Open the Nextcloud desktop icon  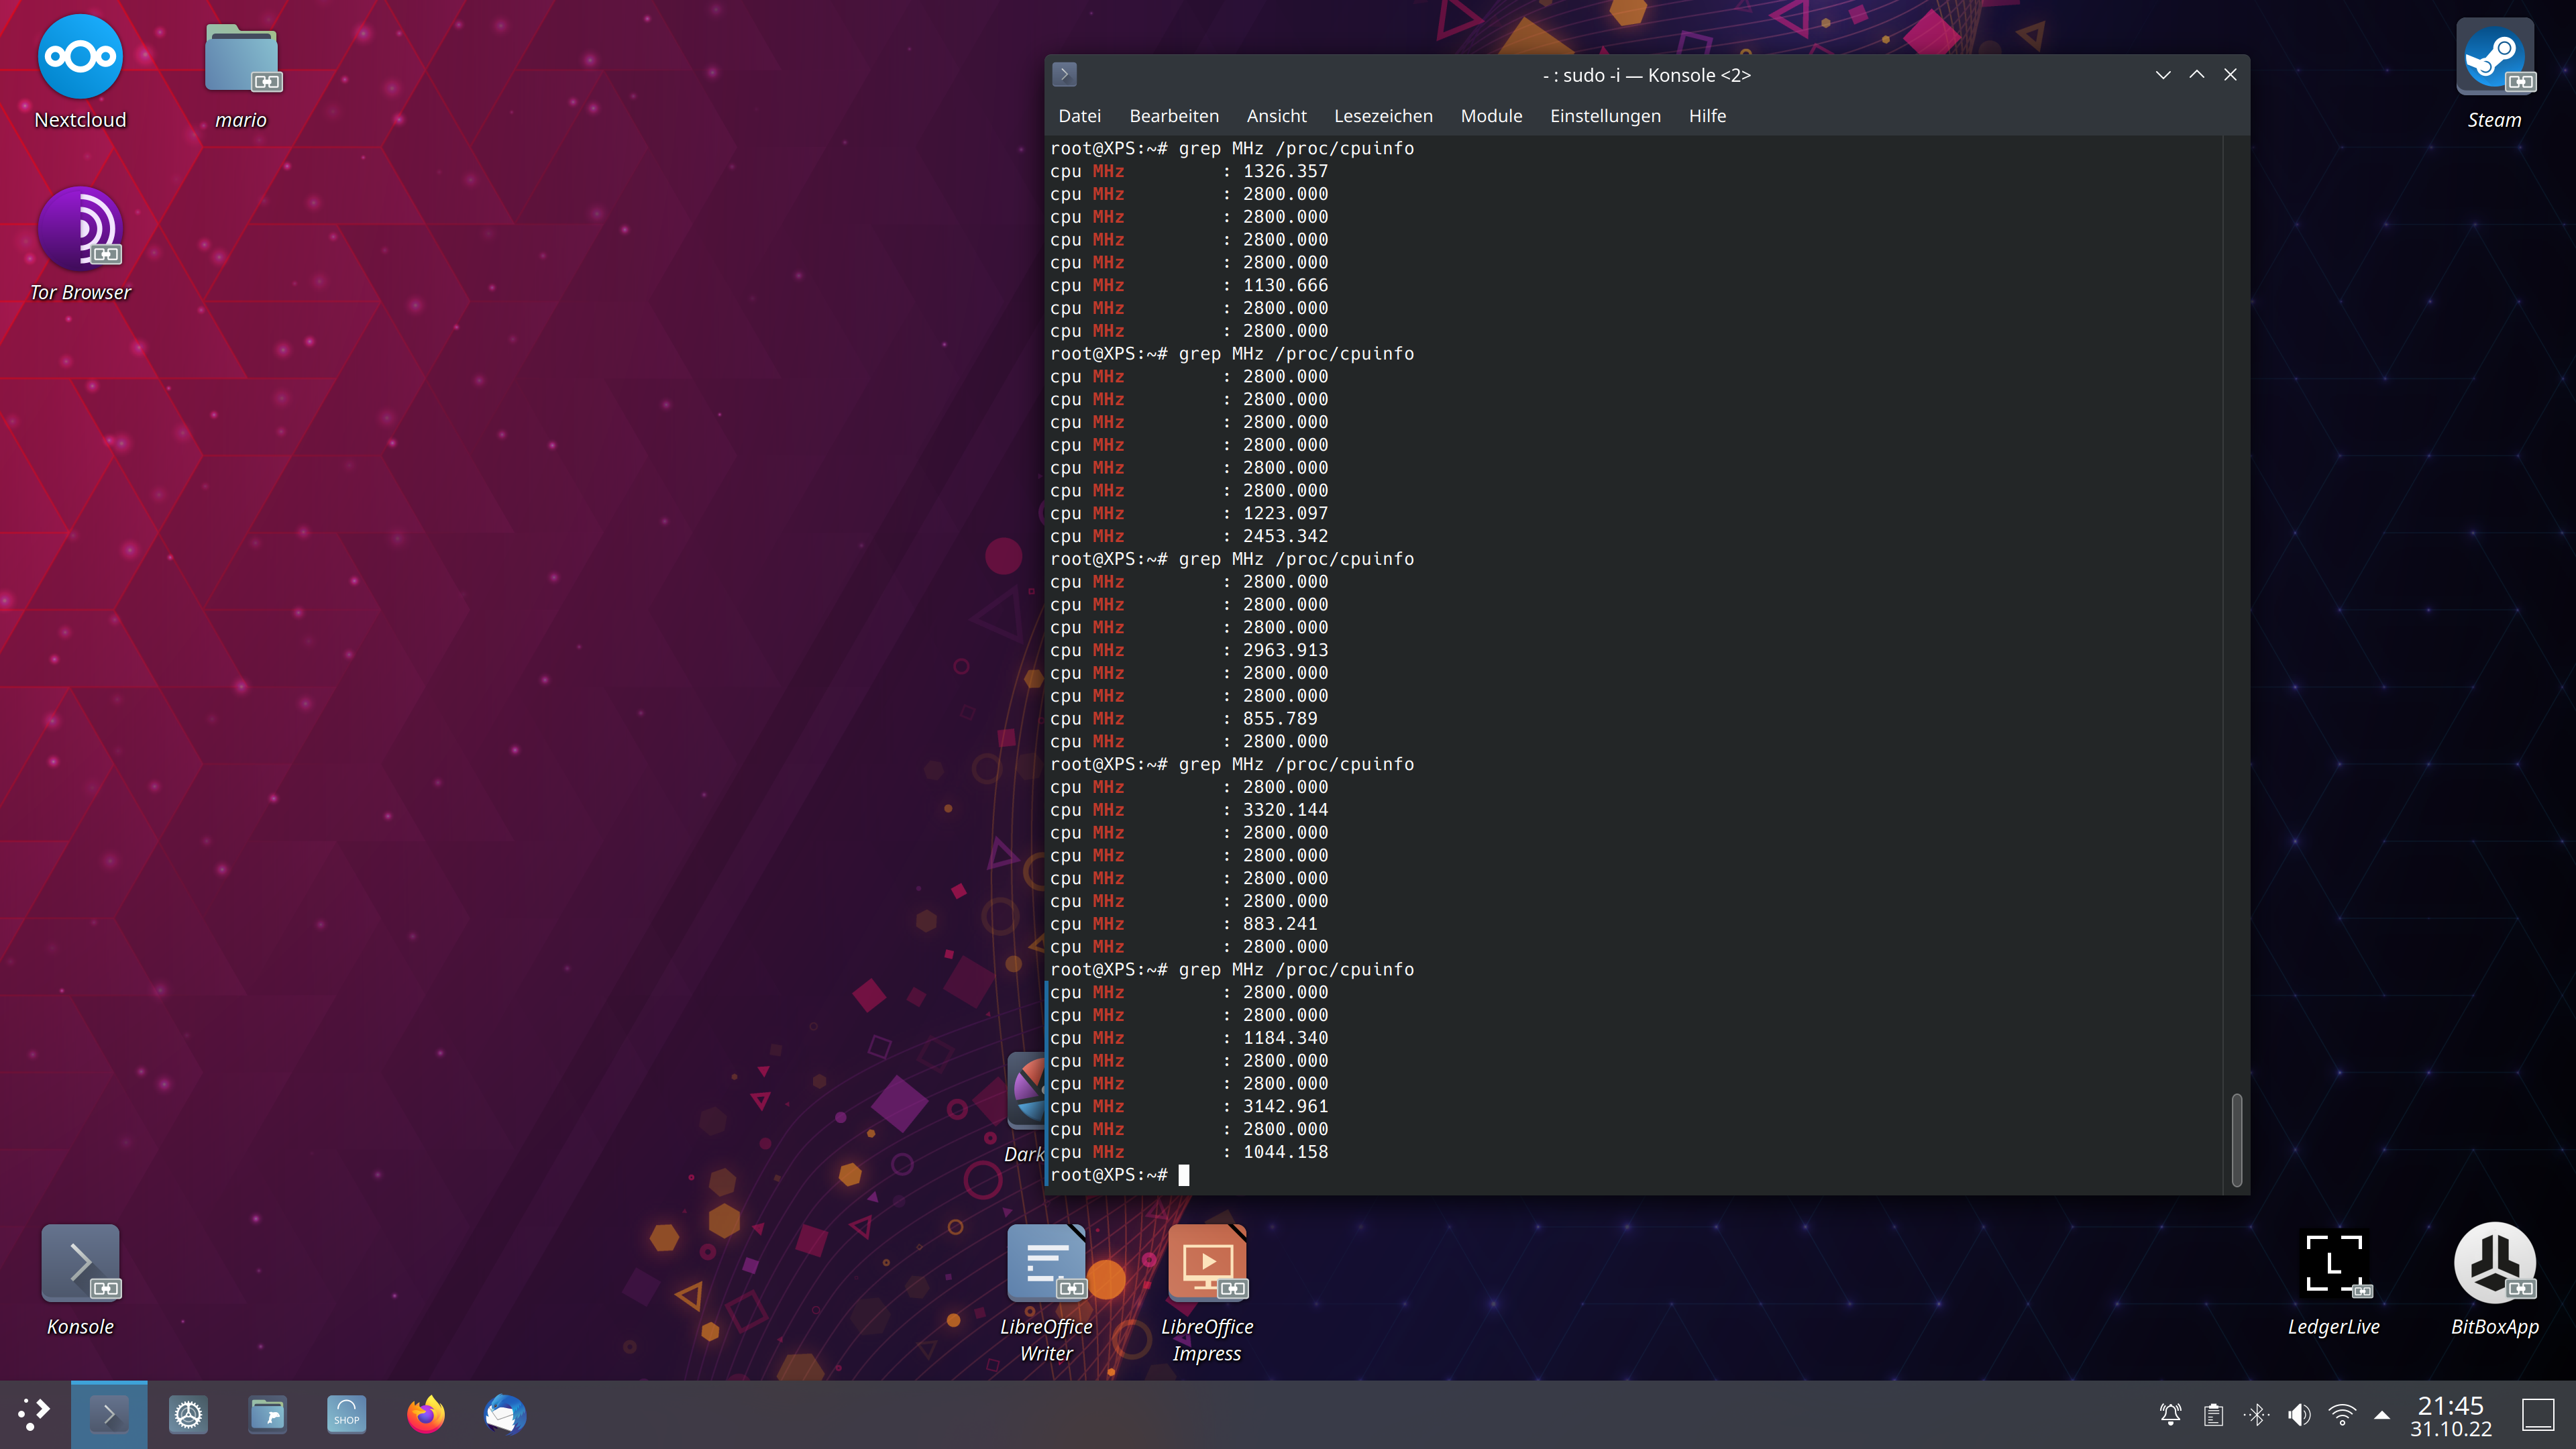point(80,58)
